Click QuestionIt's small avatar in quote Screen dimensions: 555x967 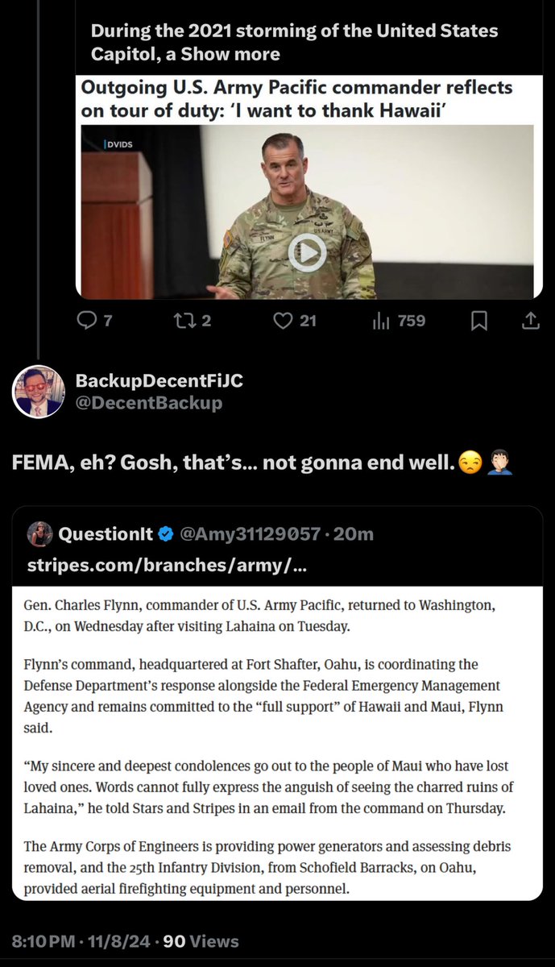click(x=39, y=533)
